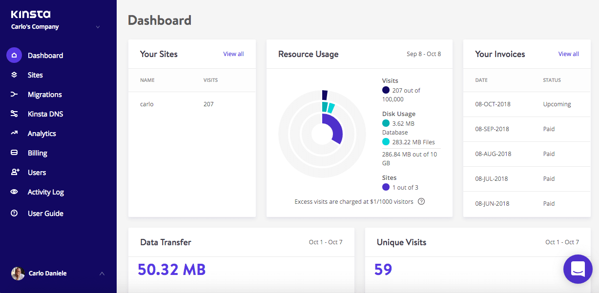The height and width of the screenshot is (293, 599).
Task: View the Activity Log
Action: [x=45, y=192]
